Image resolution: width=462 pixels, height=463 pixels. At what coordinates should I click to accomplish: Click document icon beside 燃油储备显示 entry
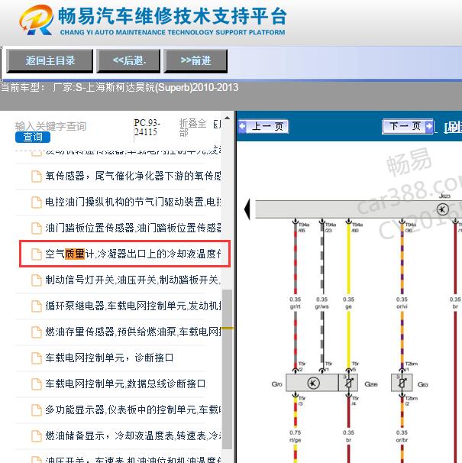click(x=37, y=436)
